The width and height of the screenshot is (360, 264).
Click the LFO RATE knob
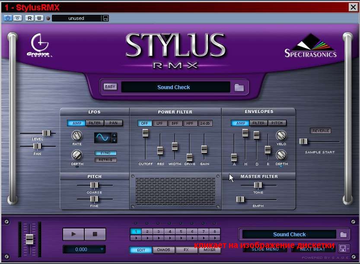pyautogui.click(x=76, y=135)
